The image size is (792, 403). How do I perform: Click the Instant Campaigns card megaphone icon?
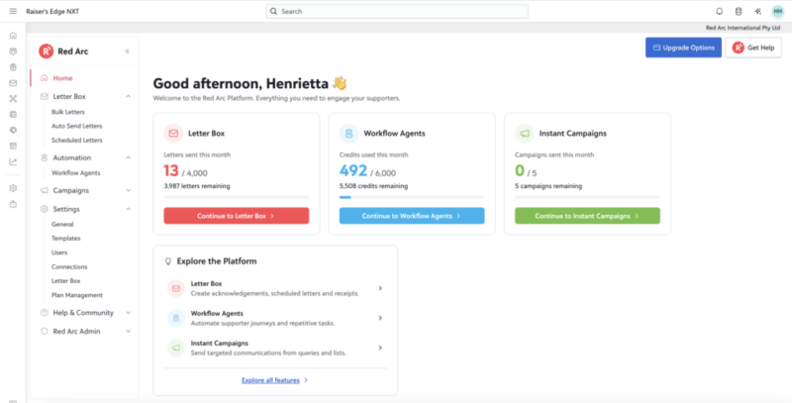pyautogui.click(x=525, y=134)
